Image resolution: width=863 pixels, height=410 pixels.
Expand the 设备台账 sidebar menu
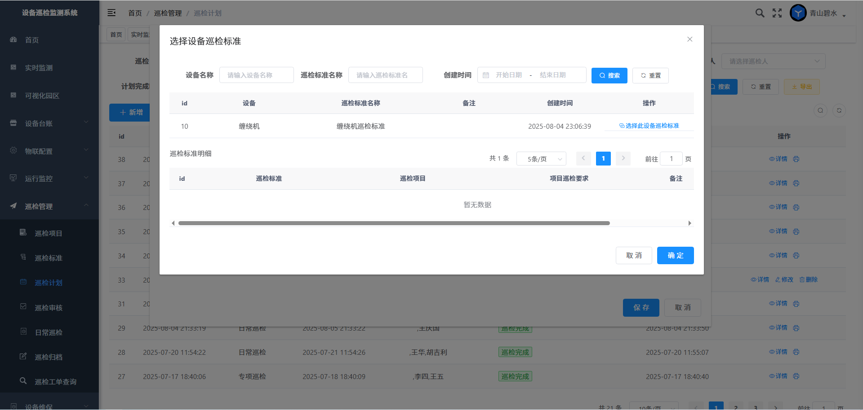[x=49, y=123]
